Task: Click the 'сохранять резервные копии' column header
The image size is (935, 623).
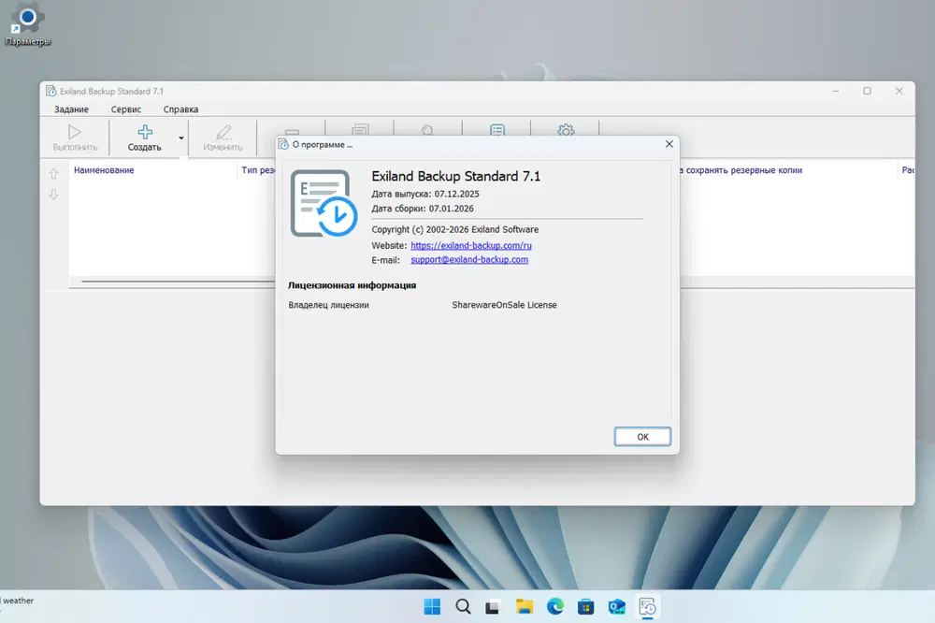Action: point(743,170)
